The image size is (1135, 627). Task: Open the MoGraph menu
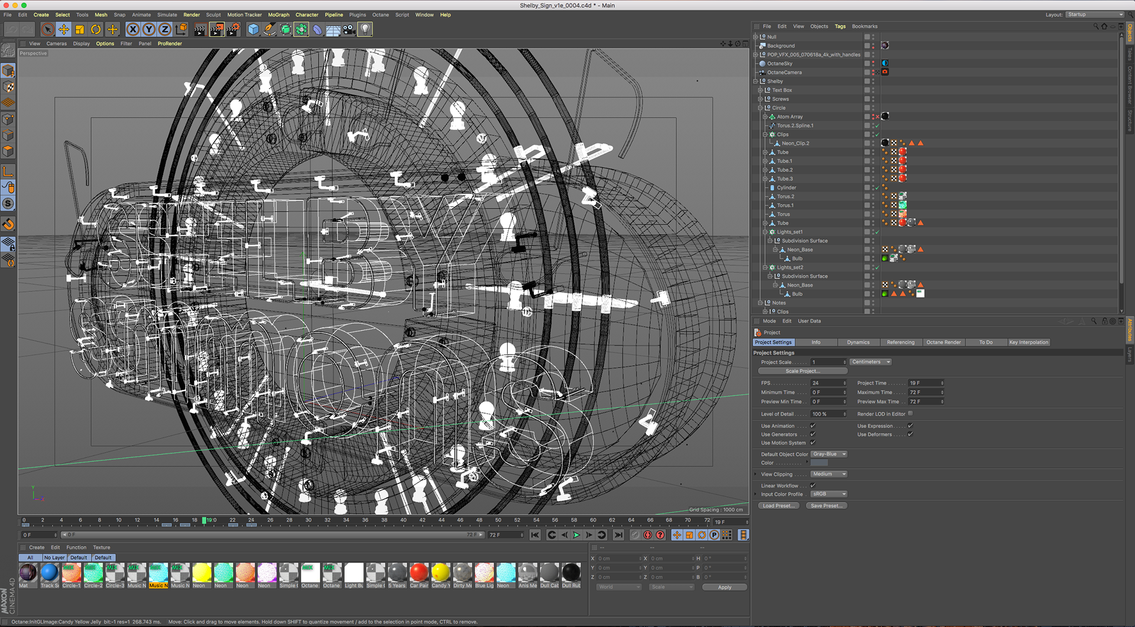tap(278, 15)
